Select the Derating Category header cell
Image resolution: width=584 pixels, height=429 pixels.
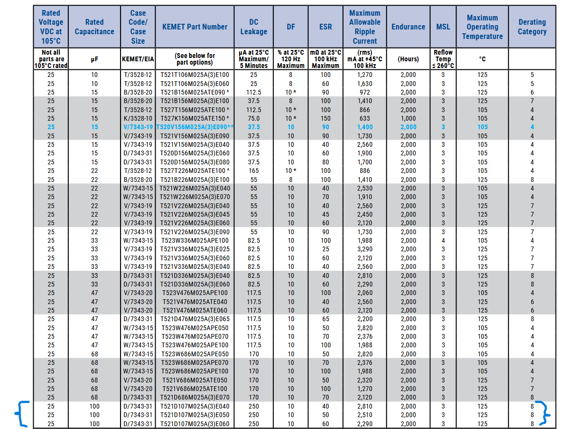532,27
